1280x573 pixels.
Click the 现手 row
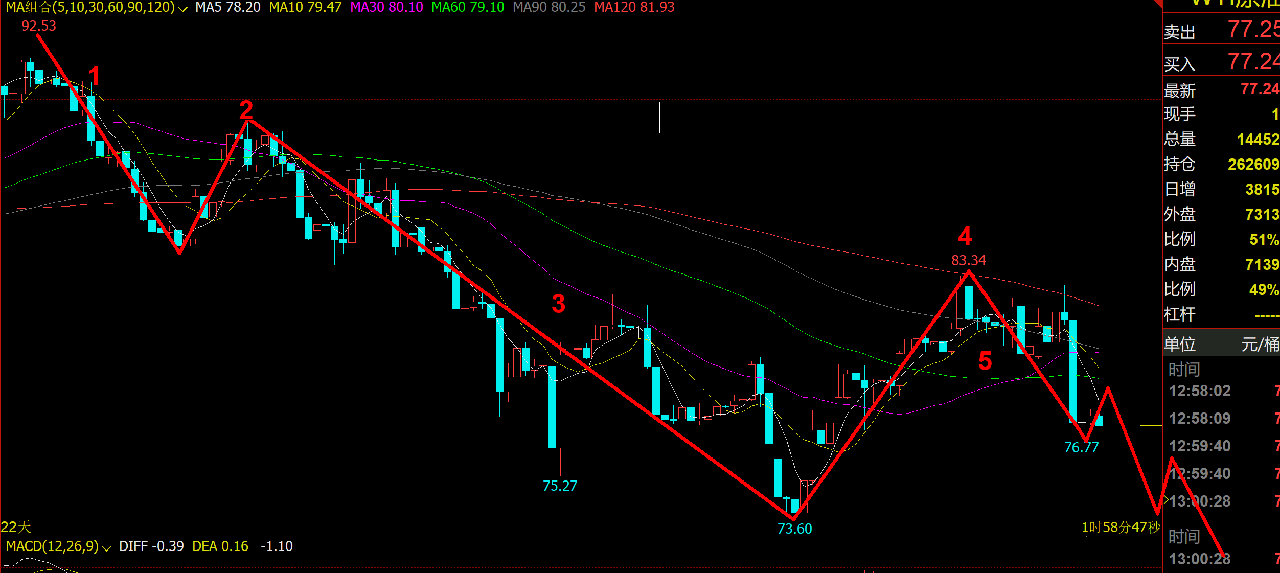1222,113
